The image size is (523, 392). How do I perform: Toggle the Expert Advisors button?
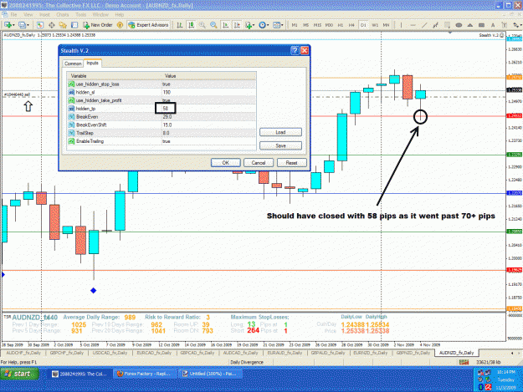click(x=148, y=25)
